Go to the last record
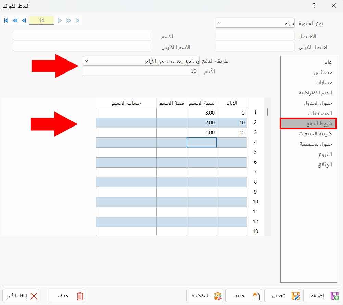343x305 pixels. coord(77,21)
